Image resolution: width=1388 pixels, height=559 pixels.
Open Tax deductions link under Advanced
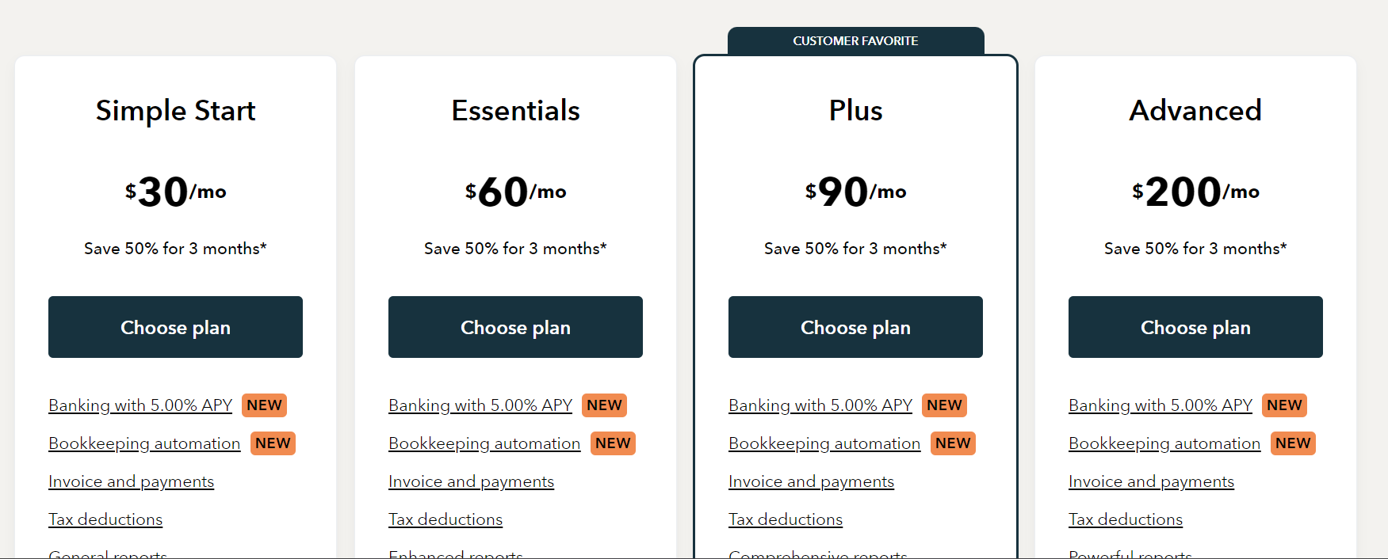1126,519
